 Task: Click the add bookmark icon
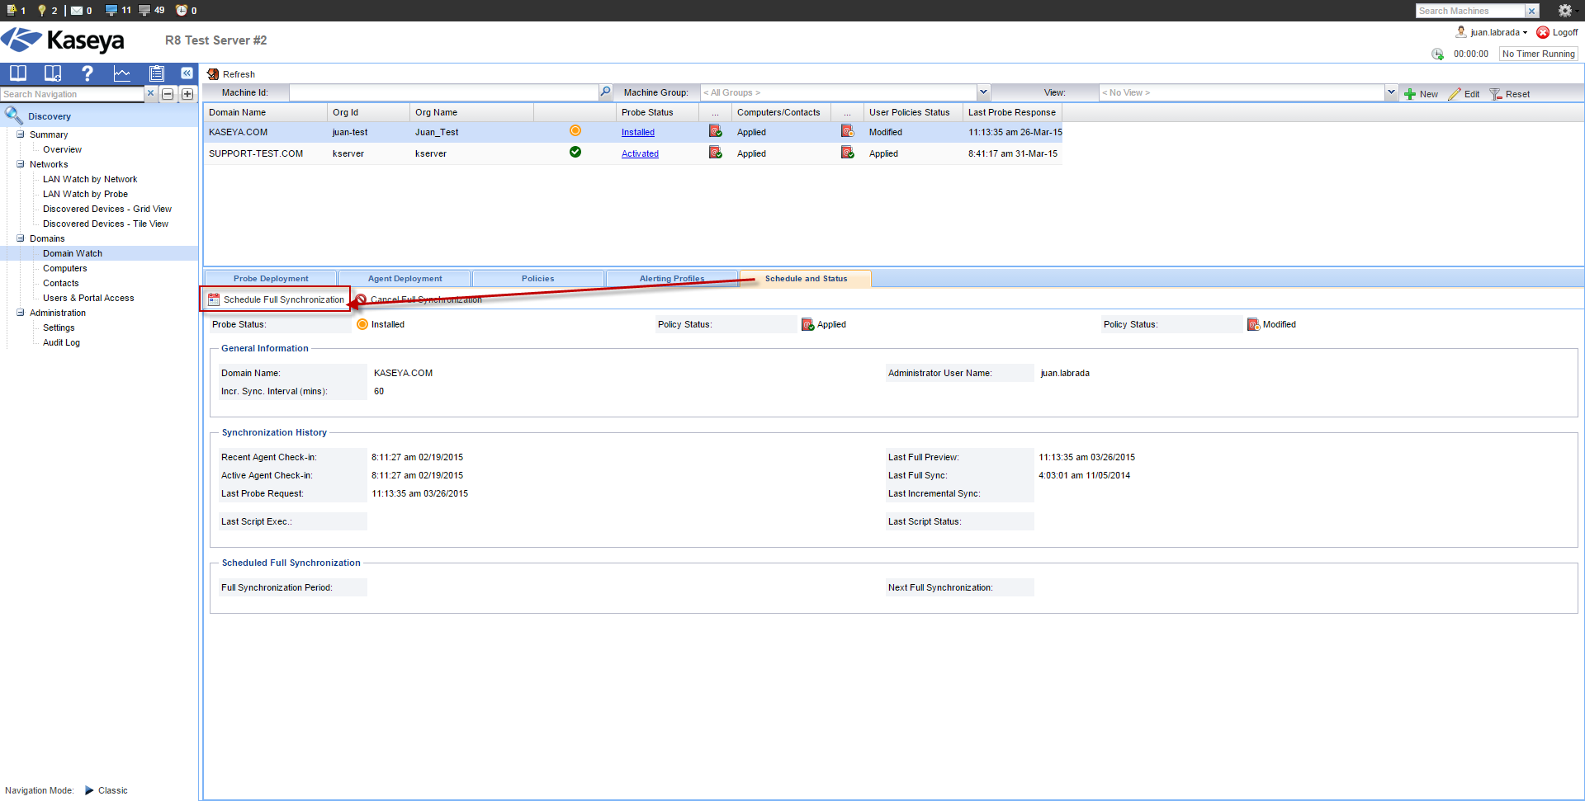click(x=53, y=73)
